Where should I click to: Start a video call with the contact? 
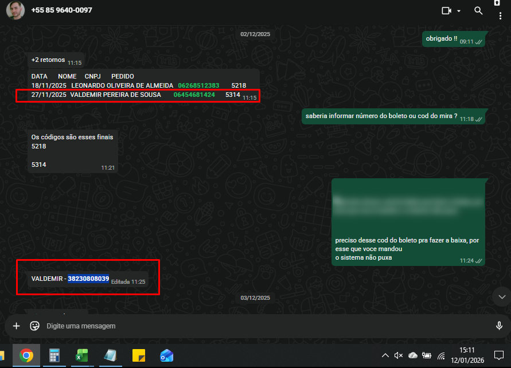point(446,10)
